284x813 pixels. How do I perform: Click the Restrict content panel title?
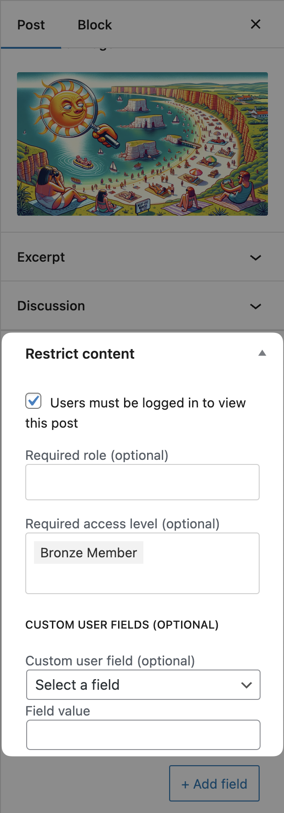click(80, 354)
